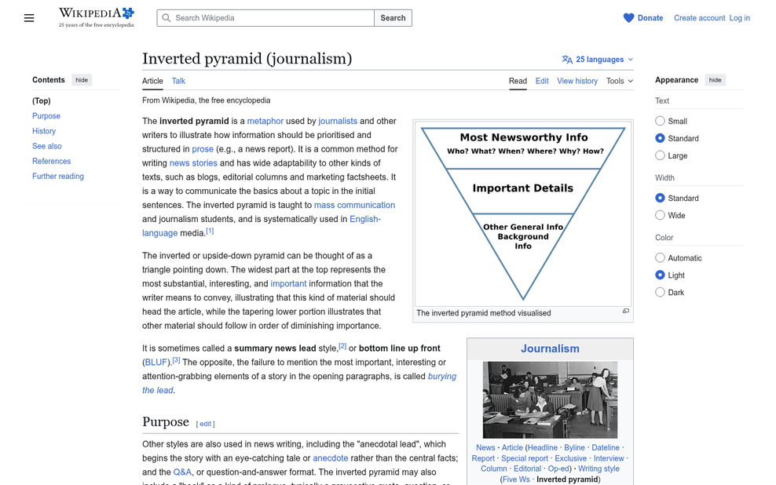Open the inverted pyramid diagram image
Image resolution: width=776 pixels, height=485 pixels.
(x=523, y=213)
